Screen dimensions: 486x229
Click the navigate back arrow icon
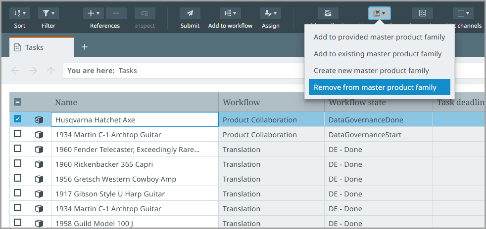pyautogui.click(x=15, y=71)
